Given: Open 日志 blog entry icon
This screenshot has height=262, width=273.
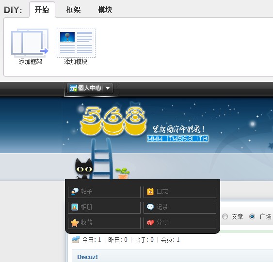Looking at the screenshot, I should [150, 192].
